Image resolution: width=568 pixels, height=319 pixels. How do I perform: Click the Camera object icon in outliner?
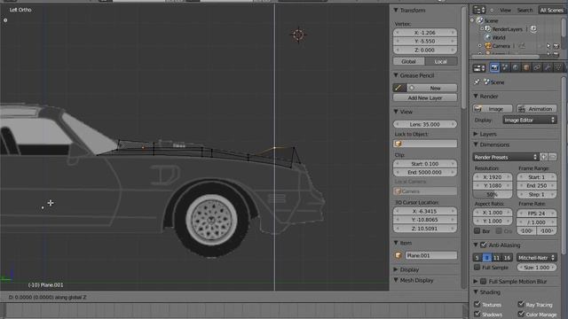tap(488, 46)
